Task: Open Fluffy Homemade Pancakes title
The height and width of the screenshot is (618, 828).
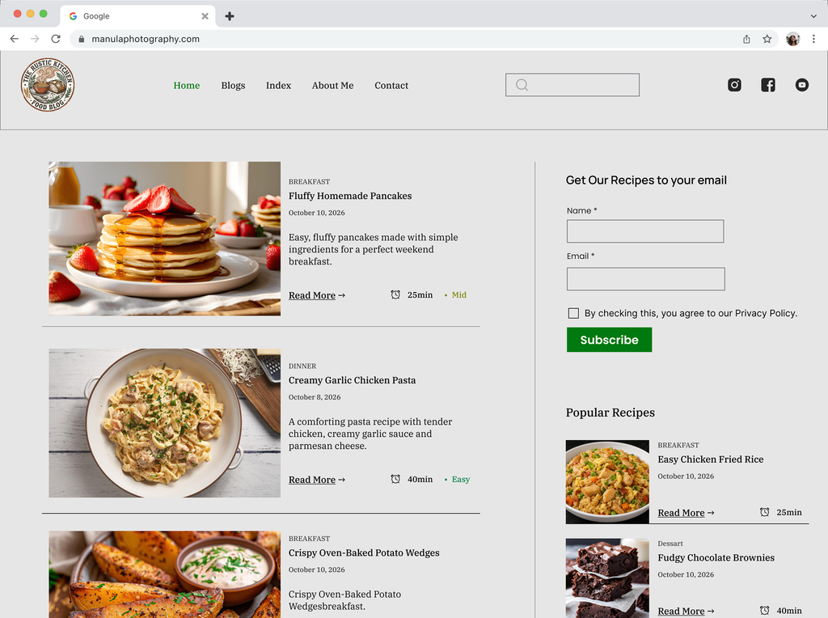Action: [349, 196]
